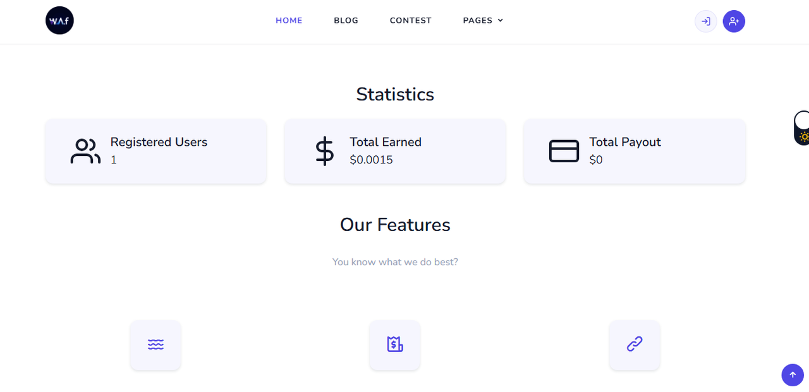The image size is (809, 392).
Task: Open the login arrow icon
Action: [x=706, y=21]
